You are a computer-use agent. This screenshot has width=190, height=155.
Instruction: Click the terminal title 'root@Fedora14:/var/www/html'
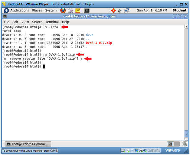[90, 16]
